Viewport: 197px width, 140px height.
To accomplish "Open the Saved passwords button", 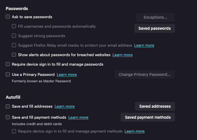I will (154, 28).
